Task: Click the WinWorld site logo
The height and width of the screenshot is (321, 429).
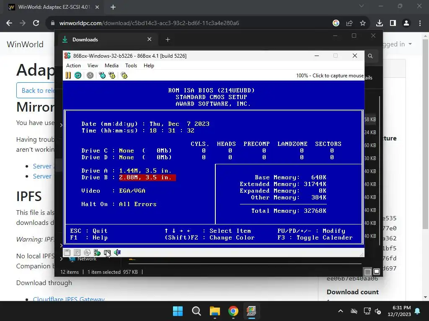Action: tap(25, 44)
